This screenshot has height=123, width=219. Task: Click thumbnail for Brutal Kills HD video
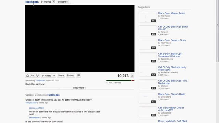pos(147,31)
